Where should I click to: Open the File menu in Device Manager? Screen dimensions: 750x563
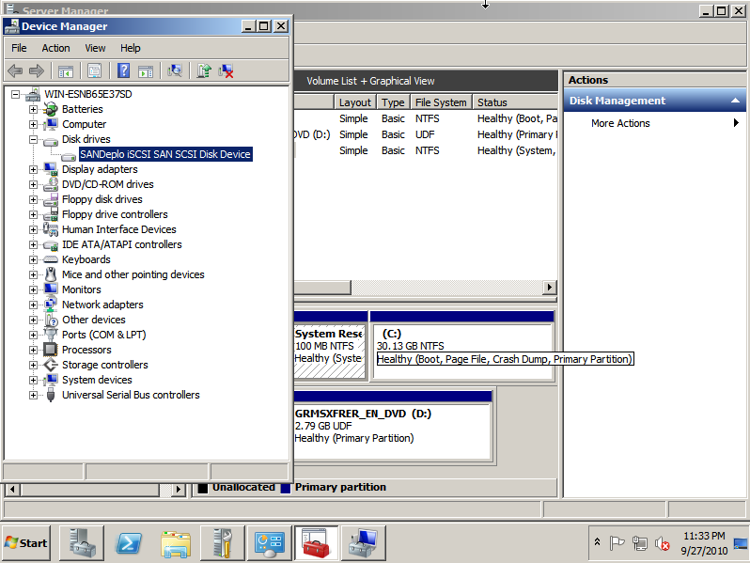click(x=19, y=48)
